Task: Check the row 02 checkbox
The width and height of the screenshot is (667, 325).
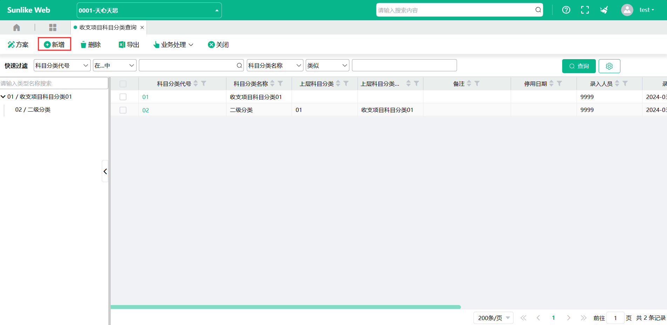Action: tap(123, 110)
